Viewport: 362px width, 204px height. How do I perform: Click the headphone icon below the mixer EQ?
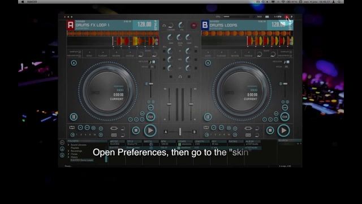(180, 77)
